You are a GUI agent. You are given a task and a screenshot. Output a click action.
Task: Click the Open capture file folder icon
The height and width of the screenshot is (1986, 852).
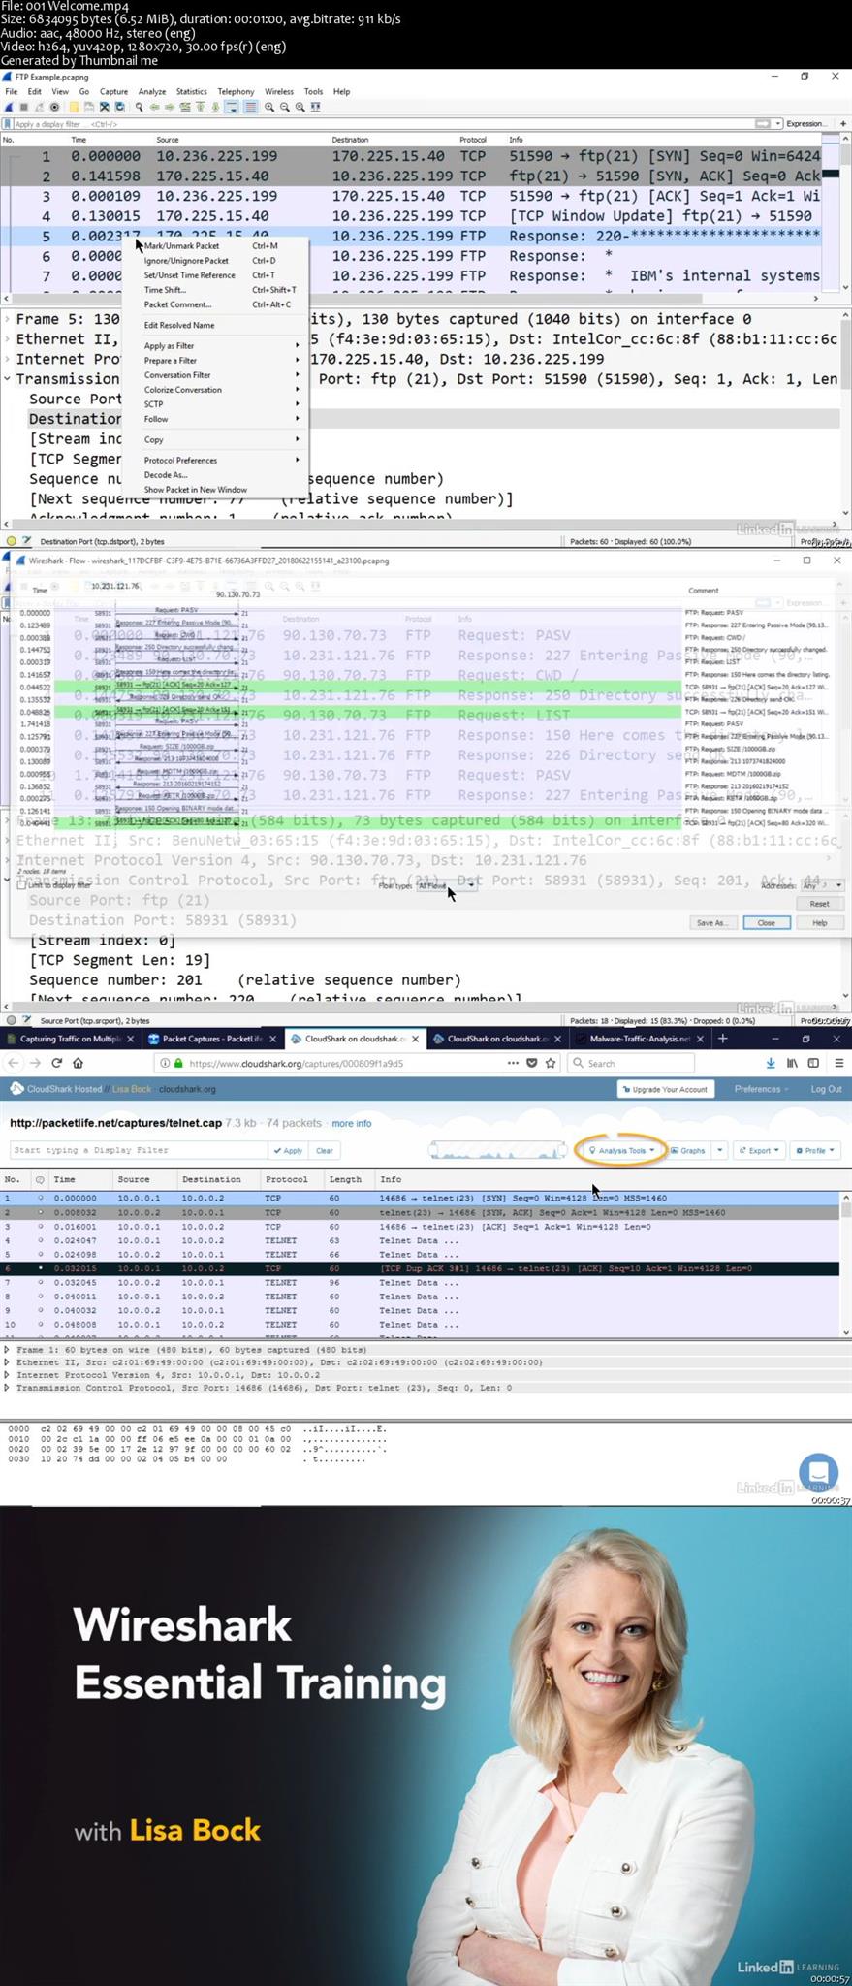[74, 107]
